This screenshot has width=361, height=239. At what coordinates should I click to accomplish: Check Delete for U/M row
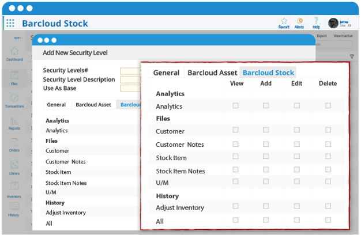point(328,181)
